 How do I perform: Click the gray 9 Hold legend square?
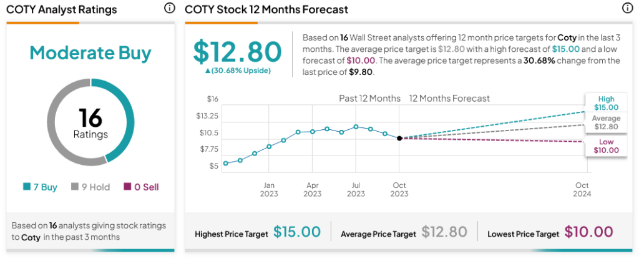click(75, 187)
